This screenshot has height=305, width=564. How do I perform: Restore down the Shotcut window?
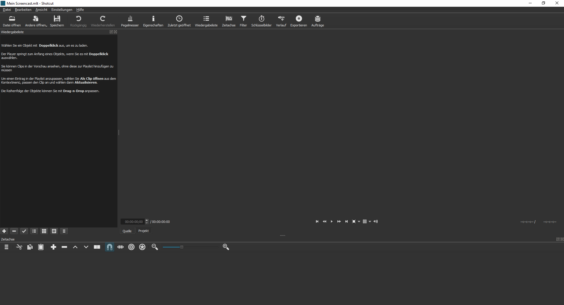[543, 3]
